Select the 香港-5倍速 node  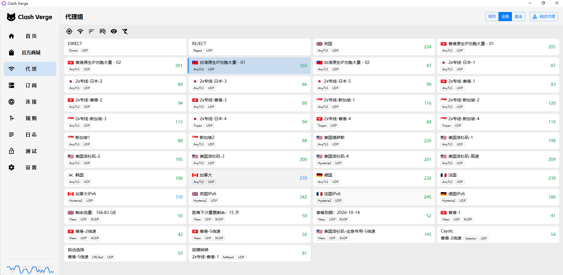(250, 235)
